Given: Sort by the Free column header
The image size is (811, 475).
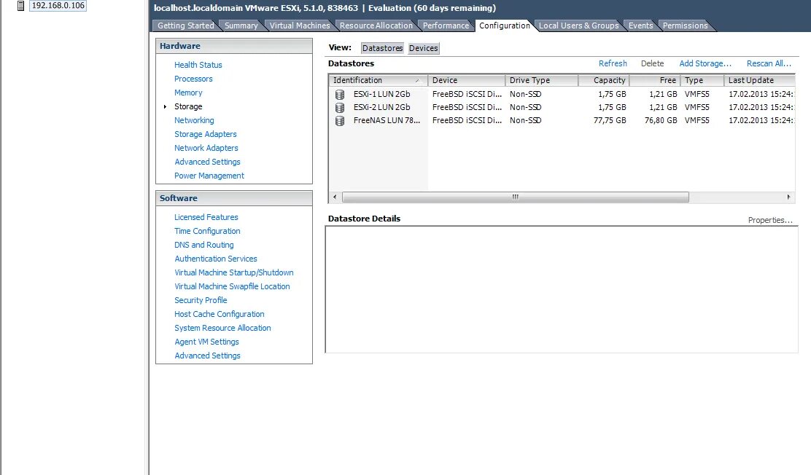Looking at the screenshot, I should pyautogui.click(x=655, y=80).
